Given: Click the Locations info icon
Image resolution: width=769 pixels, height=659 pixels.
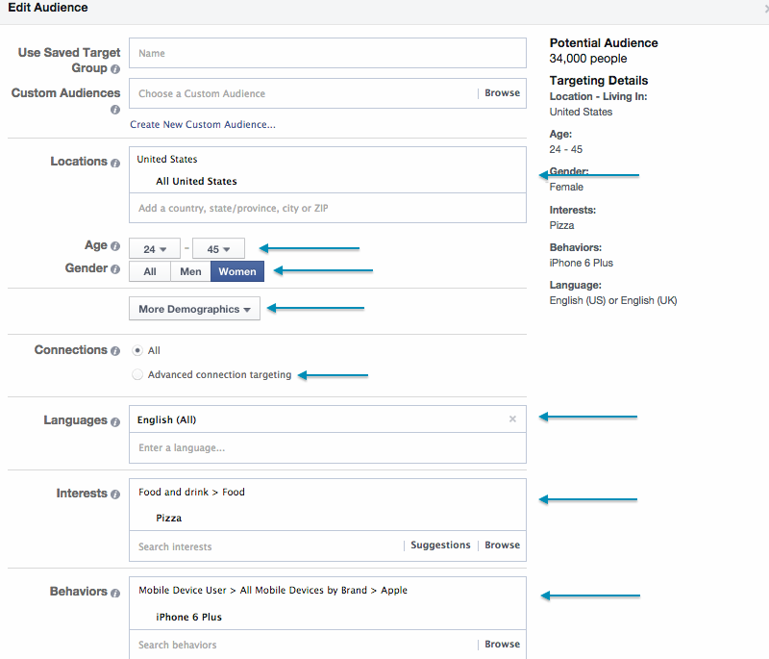Looking at the screenshot, I should [113, 163].
